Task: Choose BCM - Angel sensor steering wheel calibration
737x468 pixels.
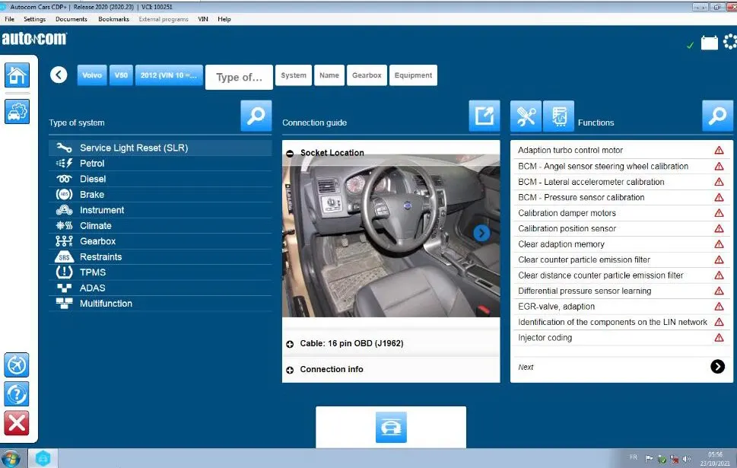Action: (621, 166)
